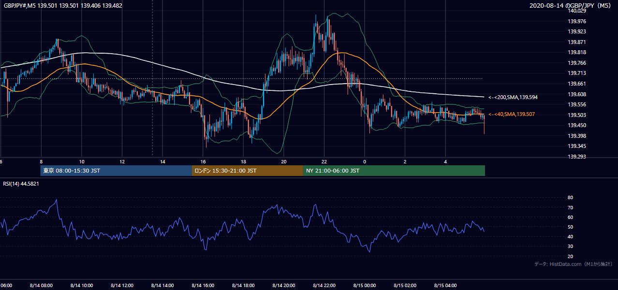Viewport: 618px width, 290px height.
Task: Click RSI scale value 80
Action: [571, 198]
